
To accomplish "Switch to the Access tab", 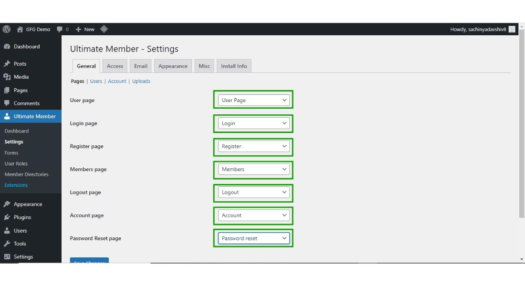I will click(115, 66).
